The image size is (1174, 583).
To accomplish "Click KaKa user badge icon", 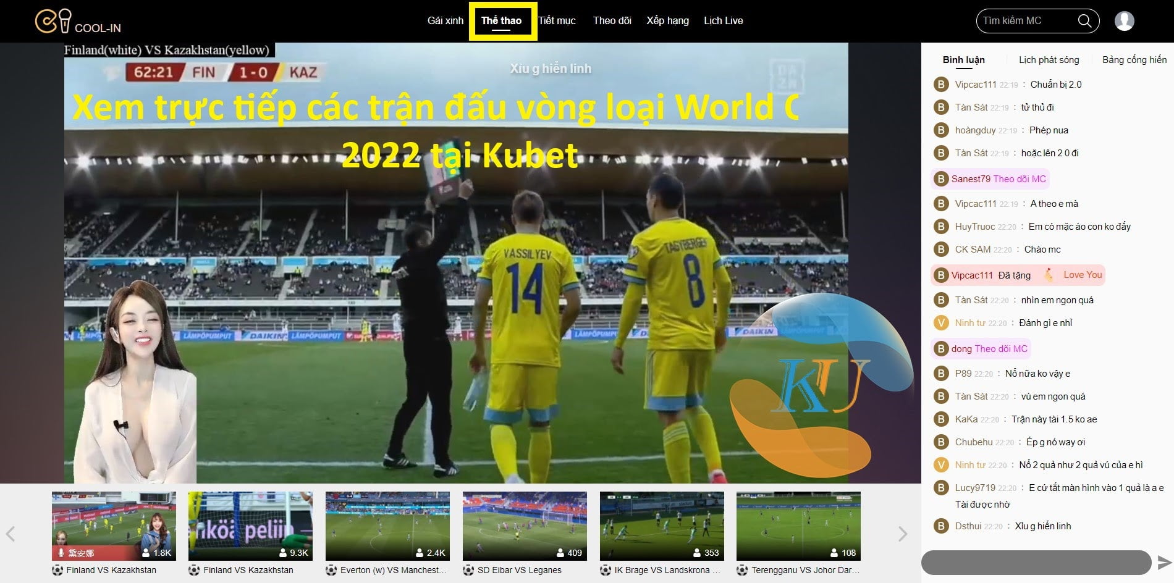I will click(941, 419).
